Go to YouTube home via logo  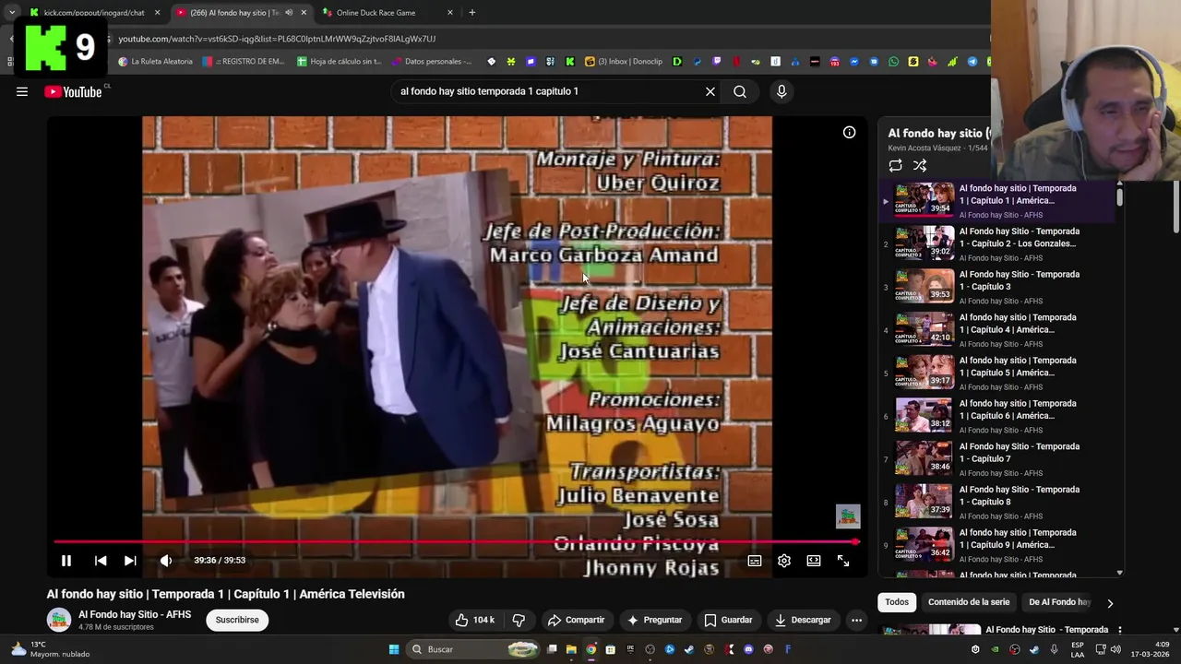click(x=73, y=91)
